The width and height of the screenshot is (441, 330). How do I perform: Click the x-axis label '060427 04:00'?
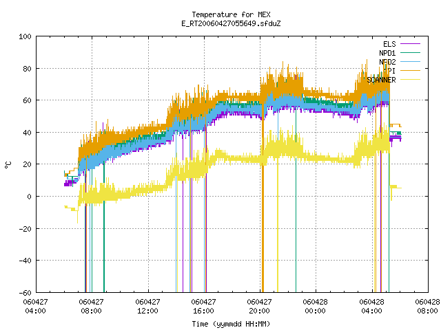pyautogui.click(x=35, y=307)
